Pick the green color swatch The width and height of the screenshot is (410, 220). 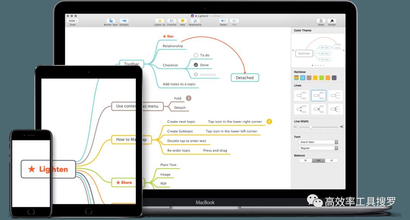click(322, 78)
